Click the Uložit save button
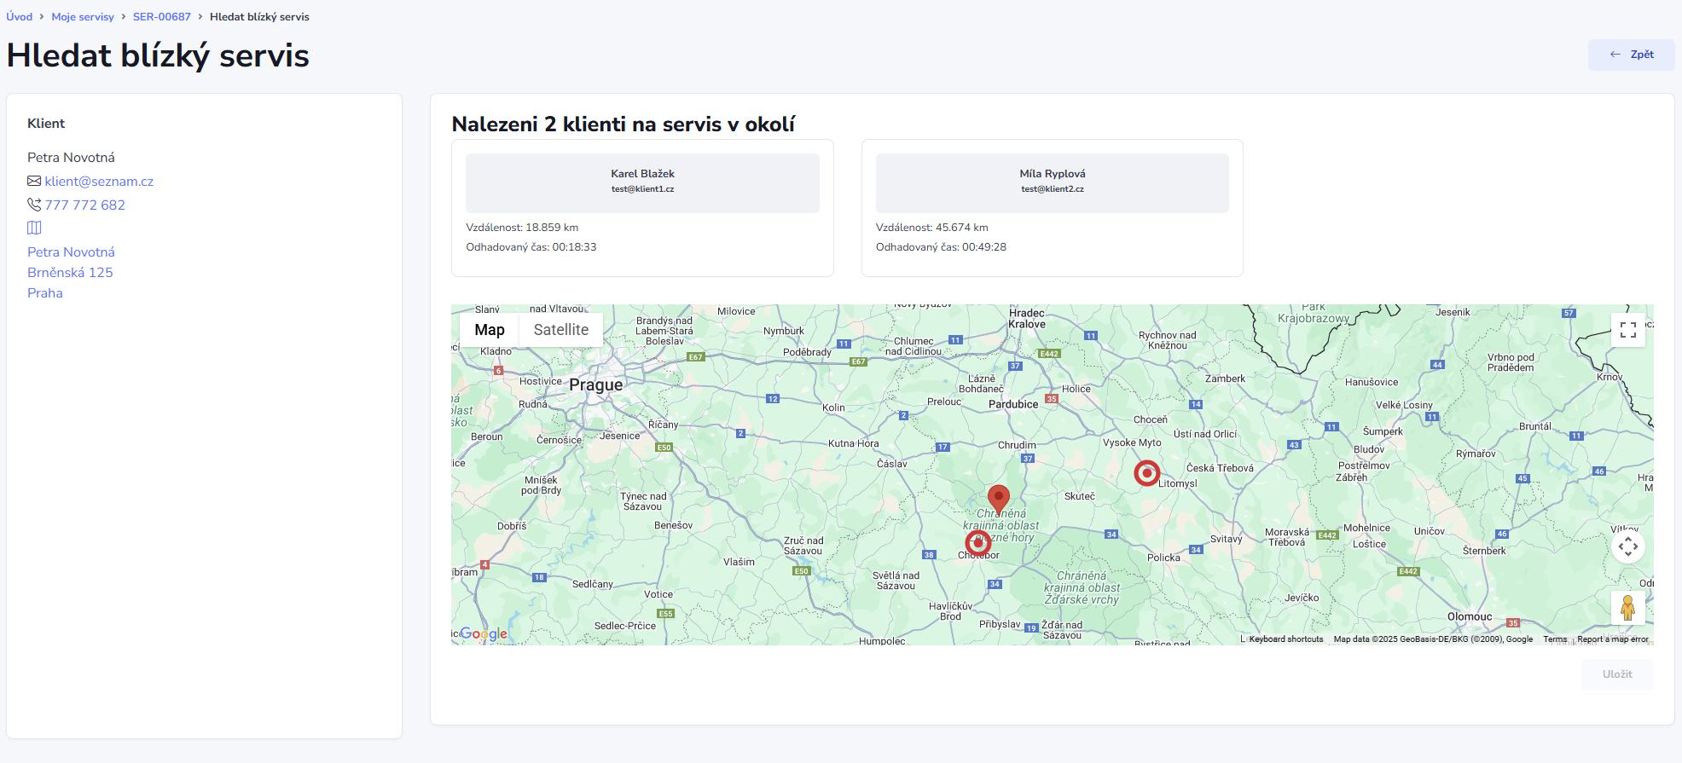 pos(1617,674)
